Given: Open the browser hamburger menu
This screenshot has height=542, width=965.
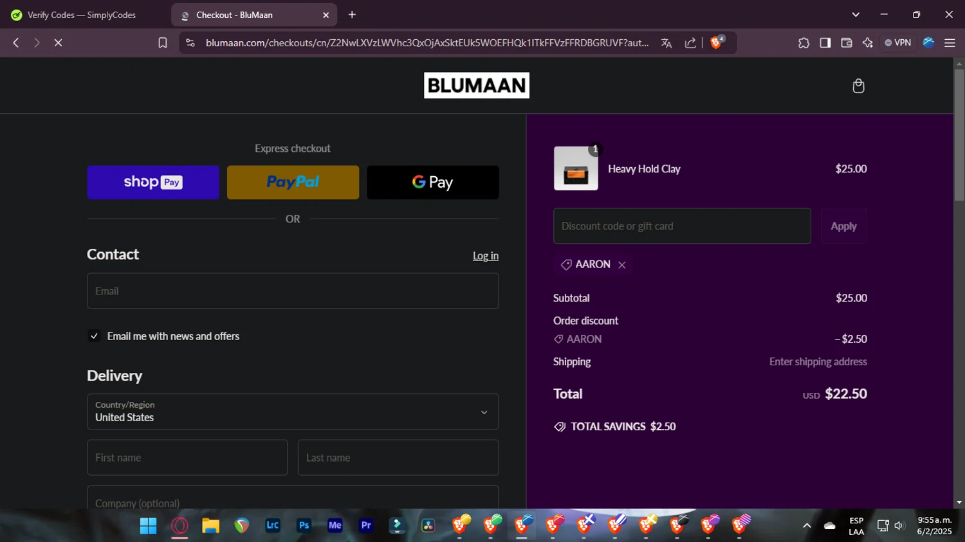Looking at the screenshot, I should 950,43.
